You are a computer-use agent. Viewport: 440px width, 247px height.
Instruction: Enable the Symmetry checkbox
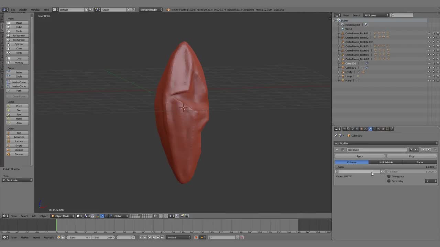[389, 181]
